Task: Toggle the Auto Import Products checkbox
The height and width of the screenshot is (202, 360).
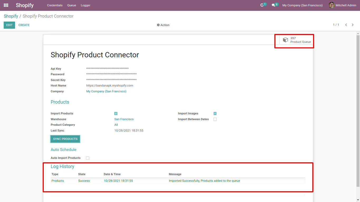Action: click(88, 158)
